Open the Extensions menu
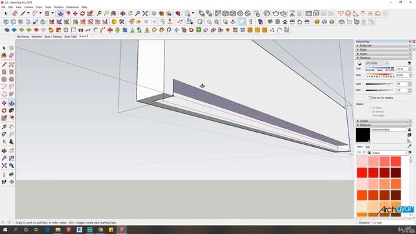 (x=72, y=7)
